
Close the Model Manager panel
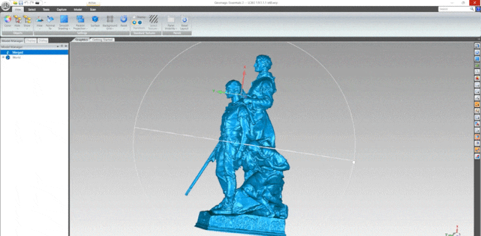(66, 46)
